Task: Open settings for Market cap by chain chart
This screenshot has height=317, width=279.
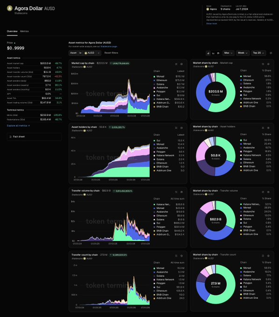Action: 181,64
